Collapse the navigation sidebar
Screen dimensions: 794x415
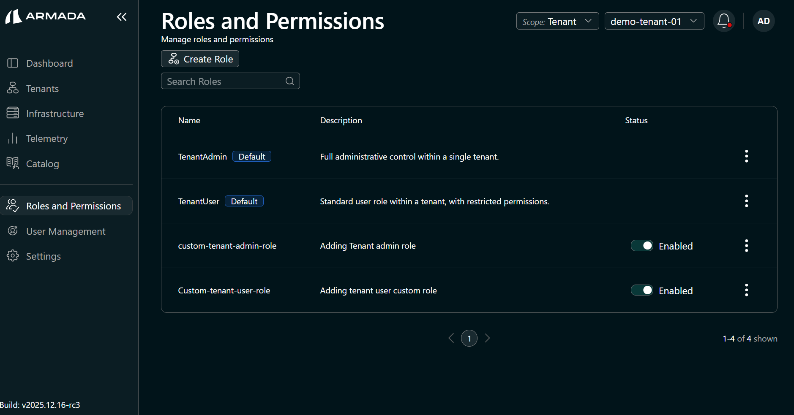point(122,17)
